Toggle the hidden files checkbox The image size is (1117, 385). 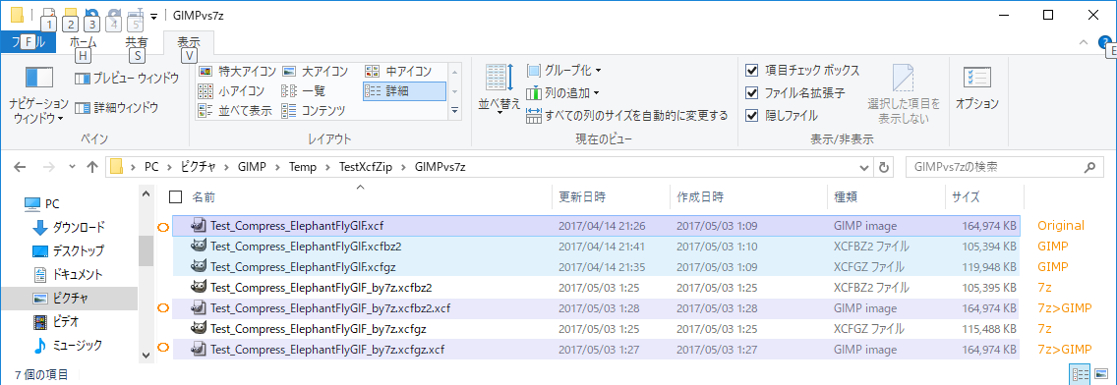(751, 115)
